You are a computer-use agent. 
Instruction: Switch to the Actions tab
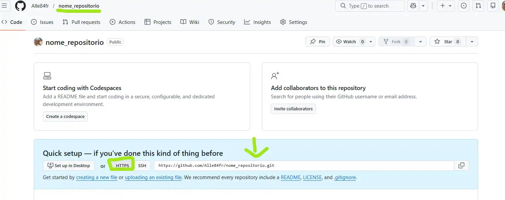(122, 22)
